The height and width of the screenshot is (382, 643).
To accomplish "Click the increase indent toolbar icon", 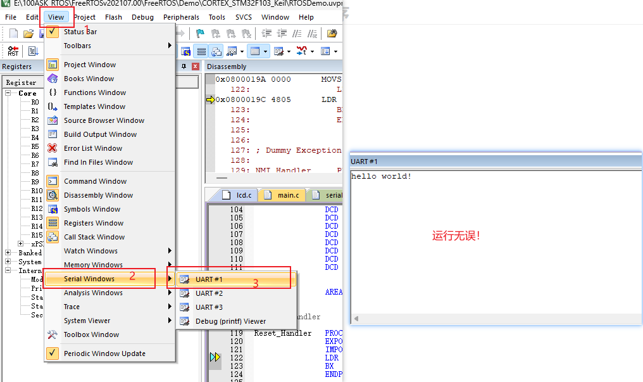I will pyautogui.click(x=266, y=34).
